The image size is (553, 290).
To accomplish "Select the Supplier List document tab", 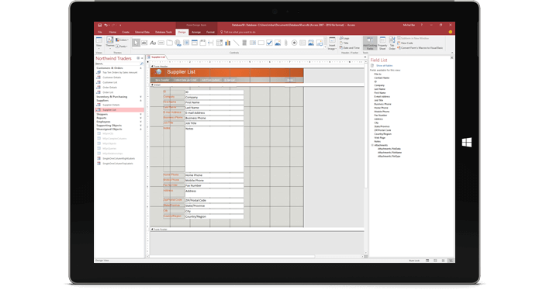I will [x=157, y=57].
